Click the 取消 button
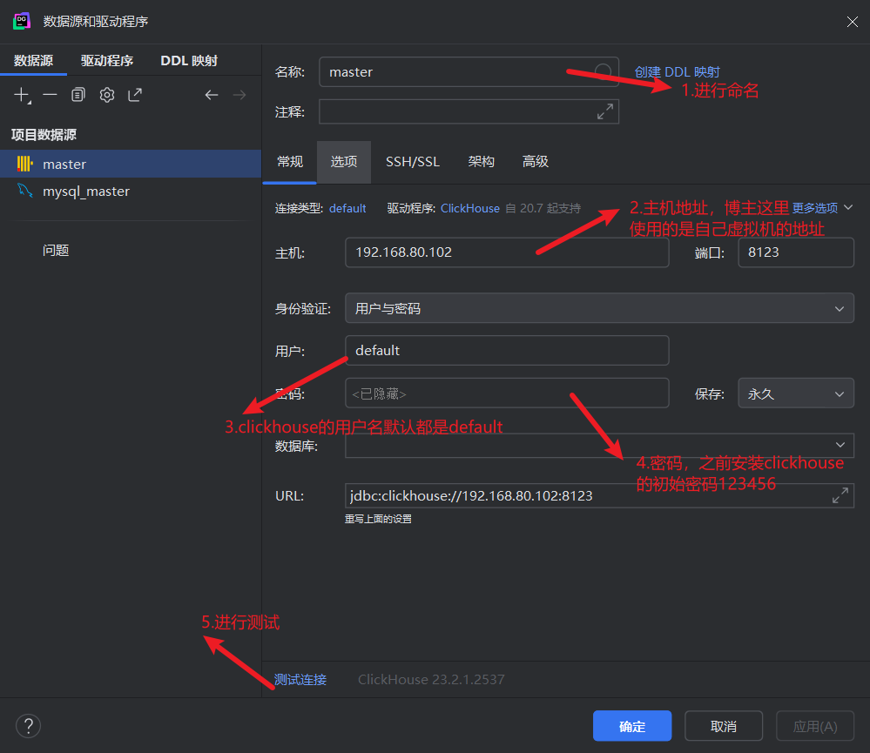 [x=724, y=726]
